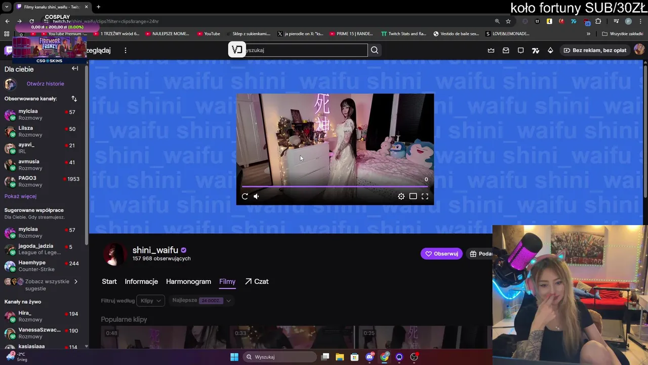Open the Chrome extensions puzzle icon
The height and width of the screenshot is (365, 648).
598,21
